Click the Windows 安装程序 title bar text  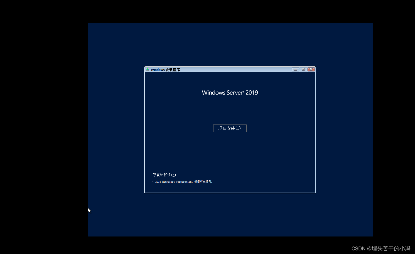(x=165, y=70)
